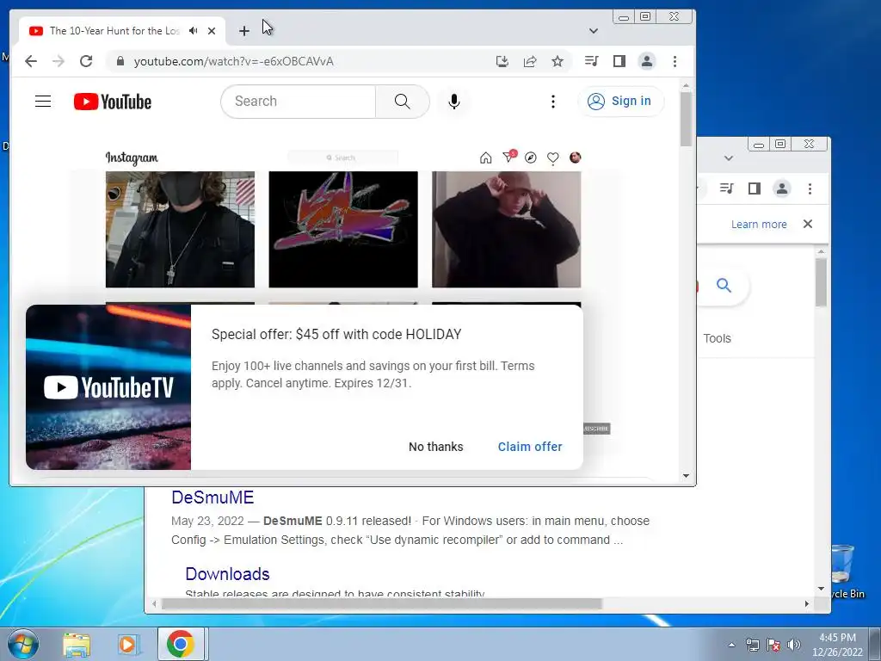Open three-dot menu in background Chrome window
The height and width of the screenshot is (661, 881).
[x=810, y=188]
